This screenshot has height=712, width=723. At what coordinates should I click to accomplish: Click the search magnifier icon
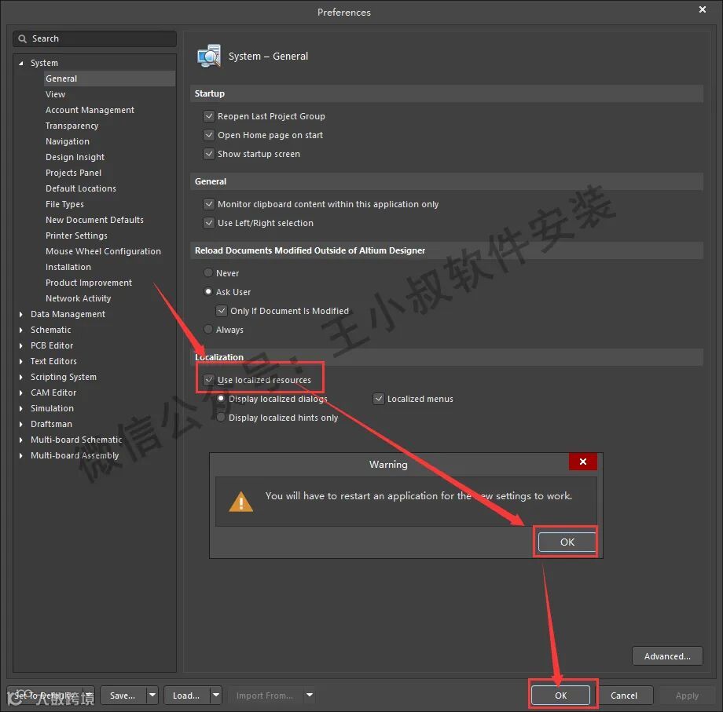(22, 38)
